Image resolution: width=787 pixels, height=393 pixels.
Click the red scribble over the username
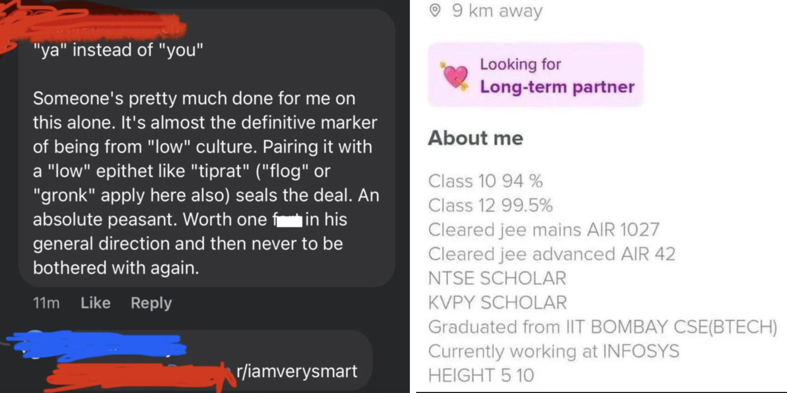point(88,22)
